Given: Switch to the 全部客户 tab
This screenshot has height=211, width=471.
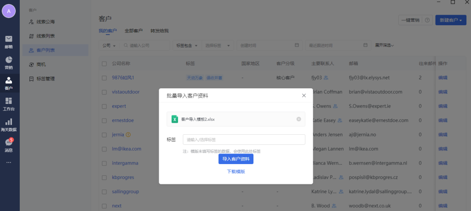Looking at the screenshot, I should [x=133, y=31].
